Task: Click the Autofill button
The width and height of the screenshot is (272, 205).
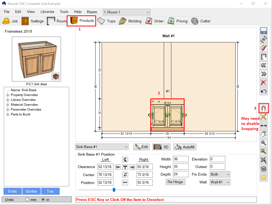Action: click(185, 147)
